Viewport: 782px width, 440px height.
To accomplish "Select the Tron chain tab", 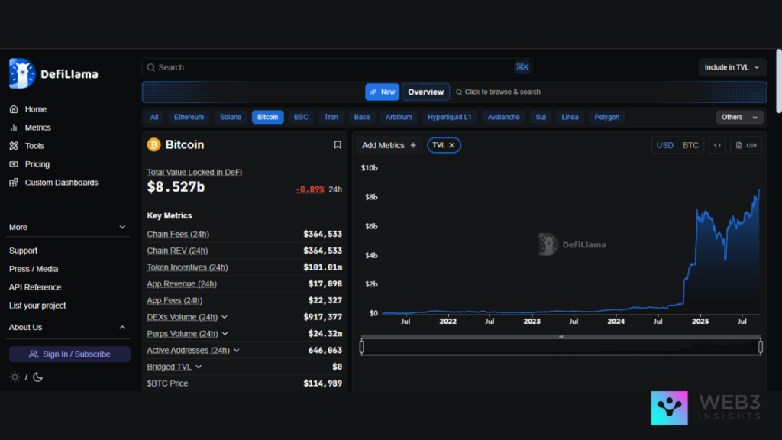I will (x=331, y=117).
